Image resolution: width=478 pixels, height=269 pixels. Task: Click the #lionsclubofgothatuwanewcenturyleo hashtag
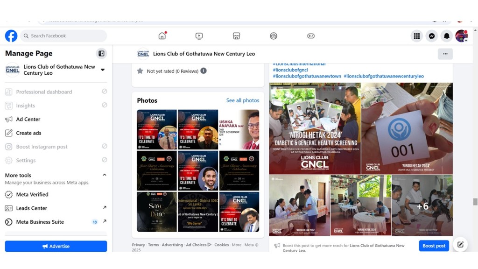(384, 76)
